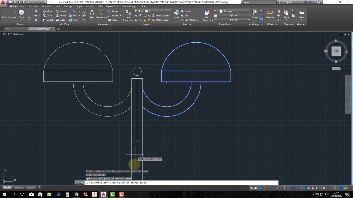This screenshot has height=198, width=353.
Task: Toggle Clean Screen in status bar
Action: point(346,188)
